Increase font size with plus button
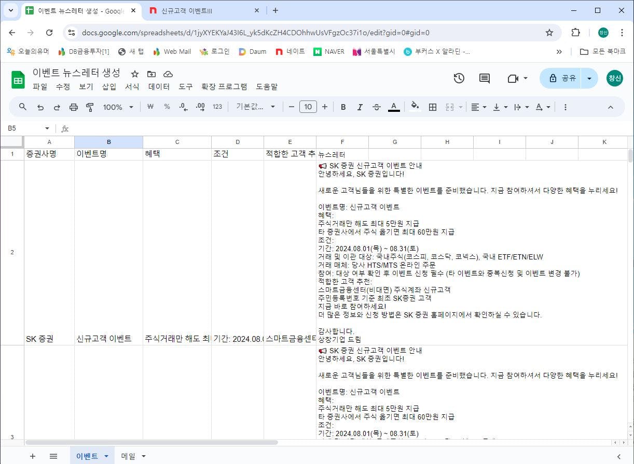 [325, 107]
